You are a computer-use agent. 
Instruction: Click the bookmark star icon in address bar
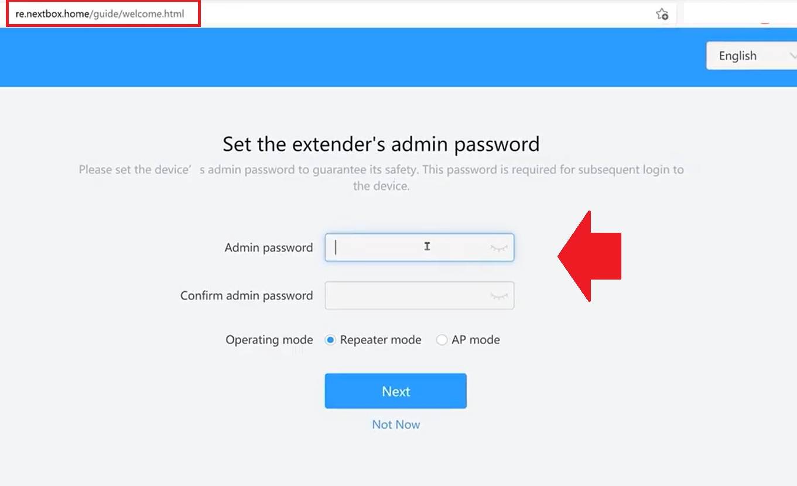[x=662, y=14]
